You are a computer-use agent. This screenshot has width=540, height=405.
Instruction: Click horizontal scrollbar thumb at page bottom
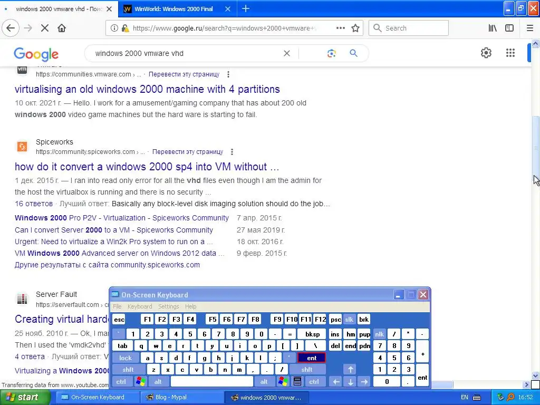coord(442,384)
